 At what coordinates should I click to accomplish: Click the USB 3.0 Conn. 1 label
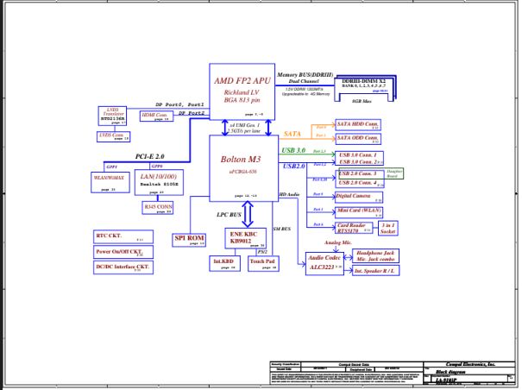pos(358,154)
